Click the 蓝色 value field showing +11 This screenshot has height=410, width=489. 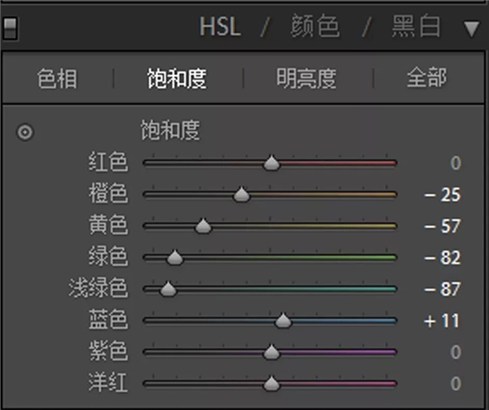443,321
